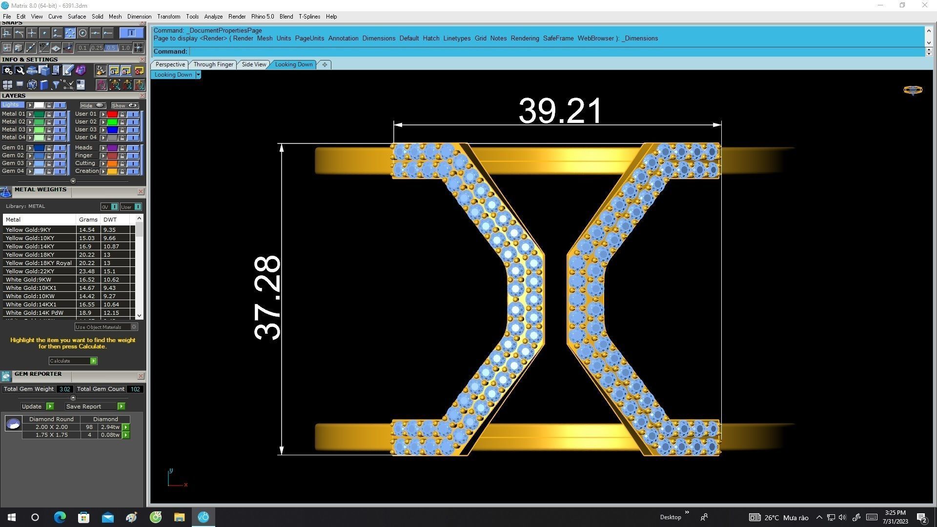
Task: Switch to the Side View tab
Action: click(x=254, y=64)
